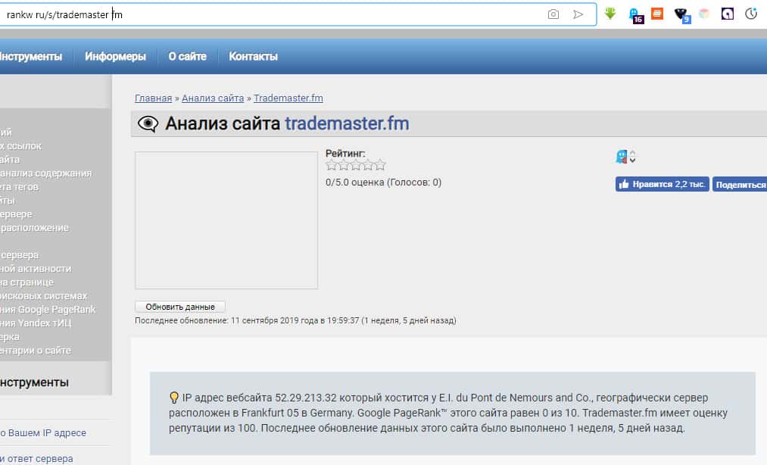Open sidebar link for Yandex тИЦ
767x465 pixels.
point(36,323)
